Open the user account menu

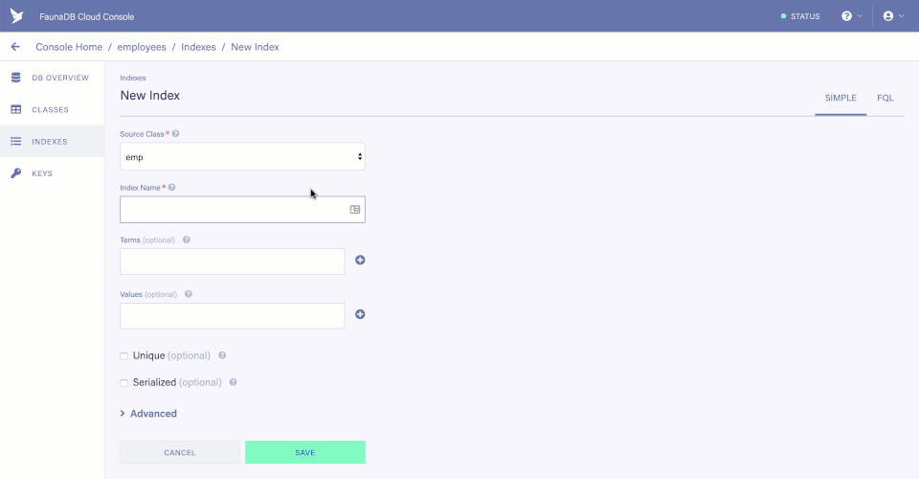click(893, 16)
